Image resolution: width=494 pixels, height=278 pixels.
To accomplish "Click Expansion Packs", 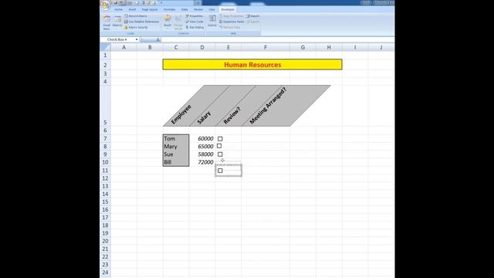I will [232, 22].
